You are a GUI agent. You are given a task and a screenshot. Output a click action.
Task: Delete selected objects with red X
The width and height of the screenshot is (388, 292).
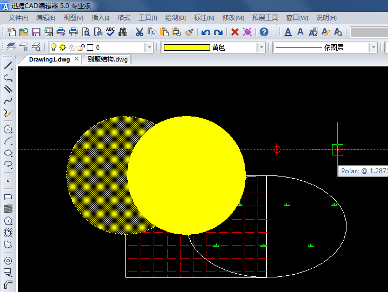point(235,32)
